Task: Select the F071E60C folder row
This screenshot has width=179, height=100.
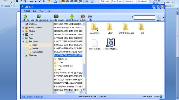Action: click(x=68, y=80)
